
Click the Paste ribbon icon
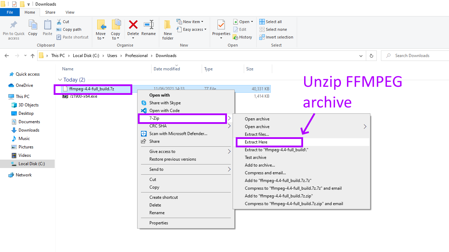47,25
